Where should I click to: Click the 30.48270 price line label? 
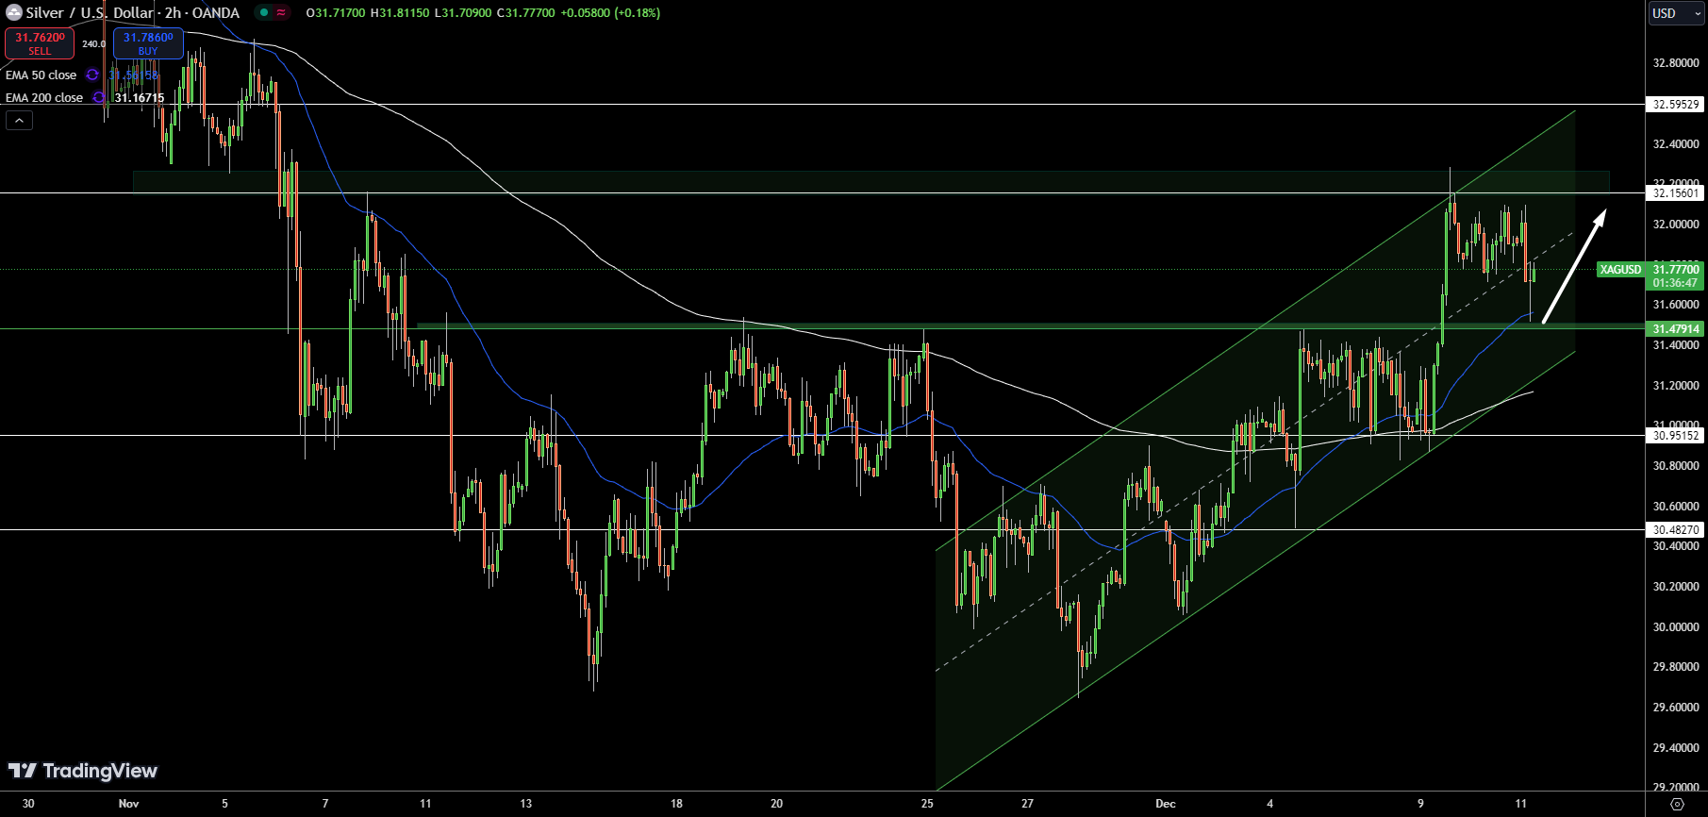coord(1676,529)
